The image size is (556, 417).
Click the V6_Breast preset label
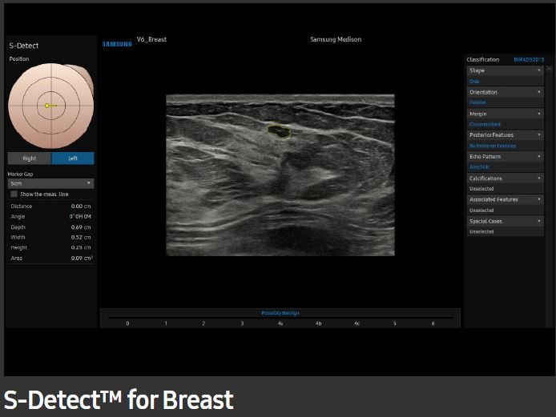tap(151, 39)
